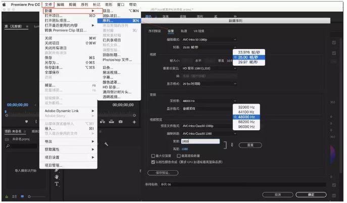Screen dimensions: 347x203
Task: Click the Mark In bracket icon
Action: pyautogui.click(x=36, y=122)
